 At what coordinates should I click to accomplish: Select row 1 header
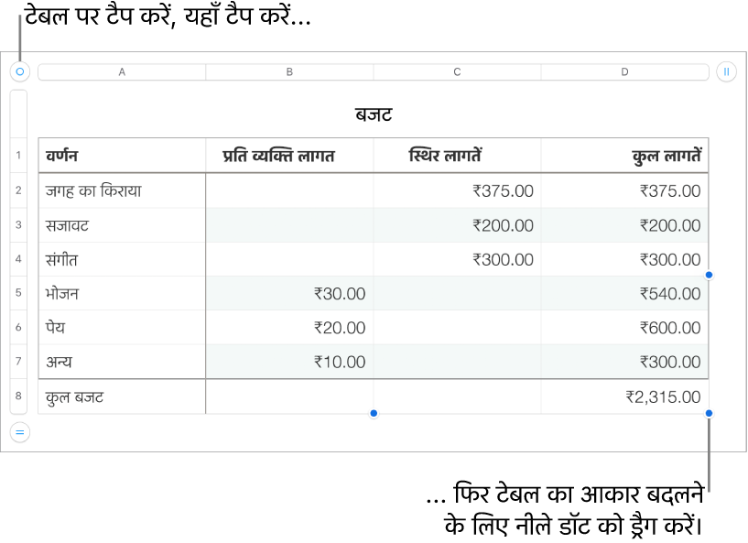pos(18,155)
